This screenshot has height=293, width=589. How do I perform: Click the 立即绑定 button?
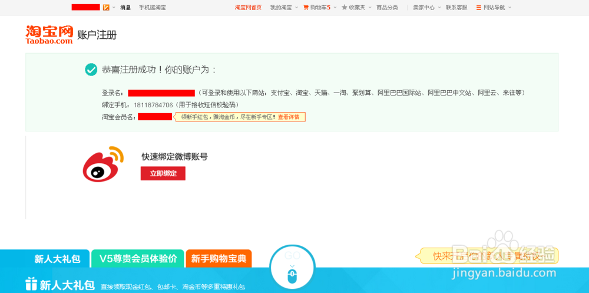coord(163,173)
